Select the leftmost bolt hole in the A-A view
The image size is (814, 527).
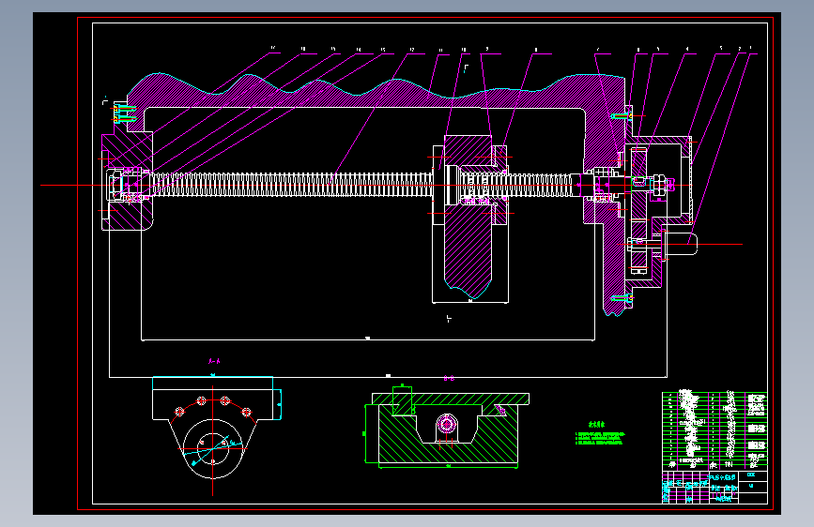(179, 412)
